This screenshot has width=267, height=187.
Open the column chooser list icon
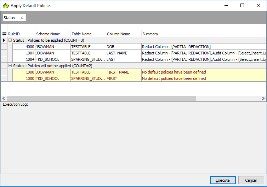pos(4,34)
